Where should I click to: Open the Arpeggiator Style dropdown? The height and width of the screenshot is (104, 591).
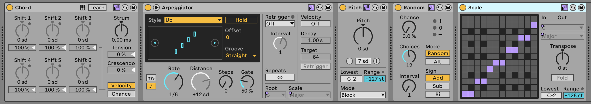(x=193, y=20)
